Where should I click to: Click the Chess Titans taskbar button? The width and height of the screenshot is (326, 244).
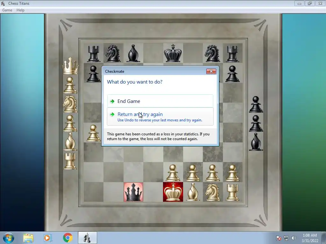[x=88, y=238]
